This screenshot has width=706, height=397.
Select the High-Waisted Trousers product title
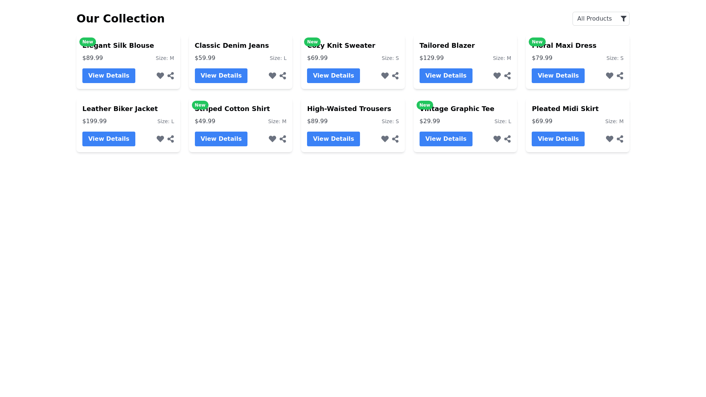[349, 109]
